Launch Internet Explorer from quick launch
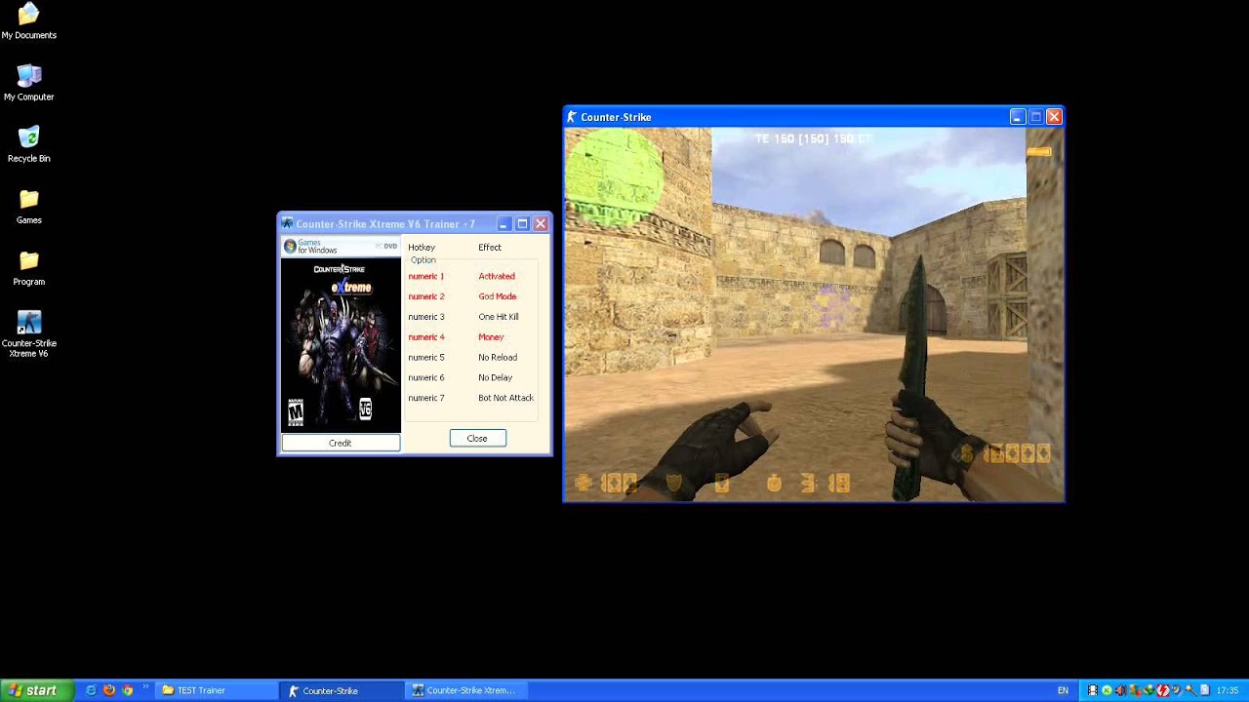Screen dimensions: 1249x702 [x=91, y=690]
